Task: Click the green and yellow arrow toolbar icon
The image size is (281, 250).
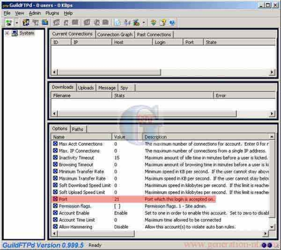Action: coord(154,23)
